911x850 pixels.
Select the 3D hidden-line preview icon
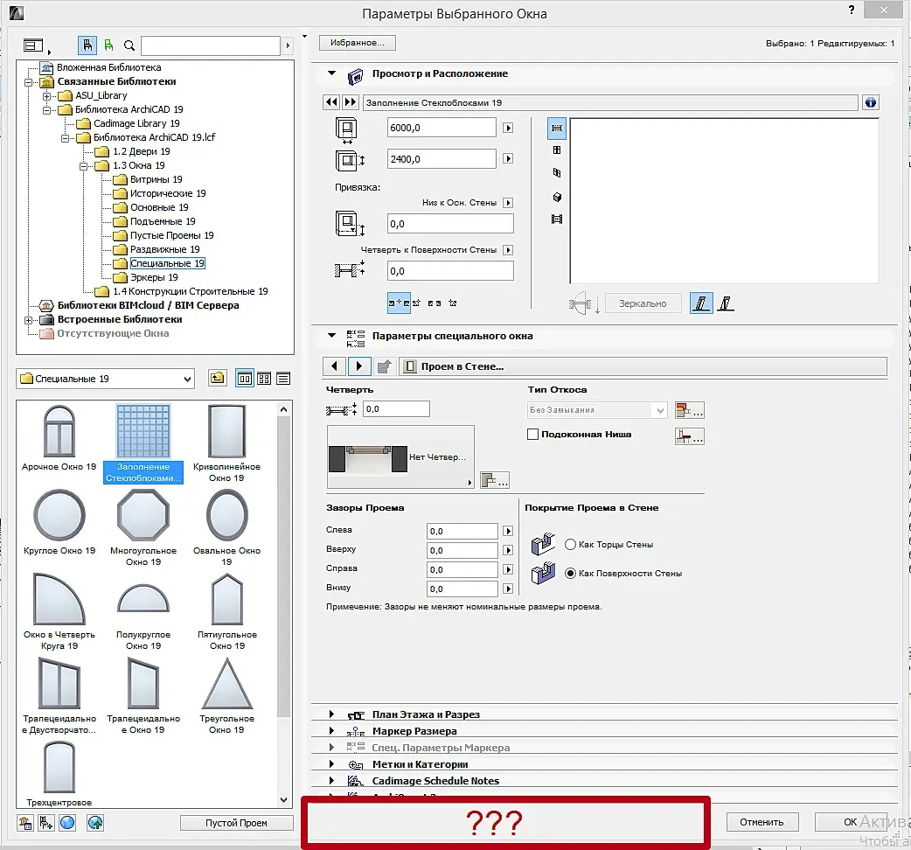pyautogui.click(x=557, y=172)
